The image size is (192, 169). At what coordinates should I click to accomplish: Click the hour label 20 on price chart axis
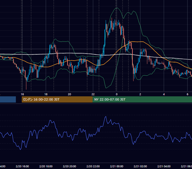tap(69, 94)
